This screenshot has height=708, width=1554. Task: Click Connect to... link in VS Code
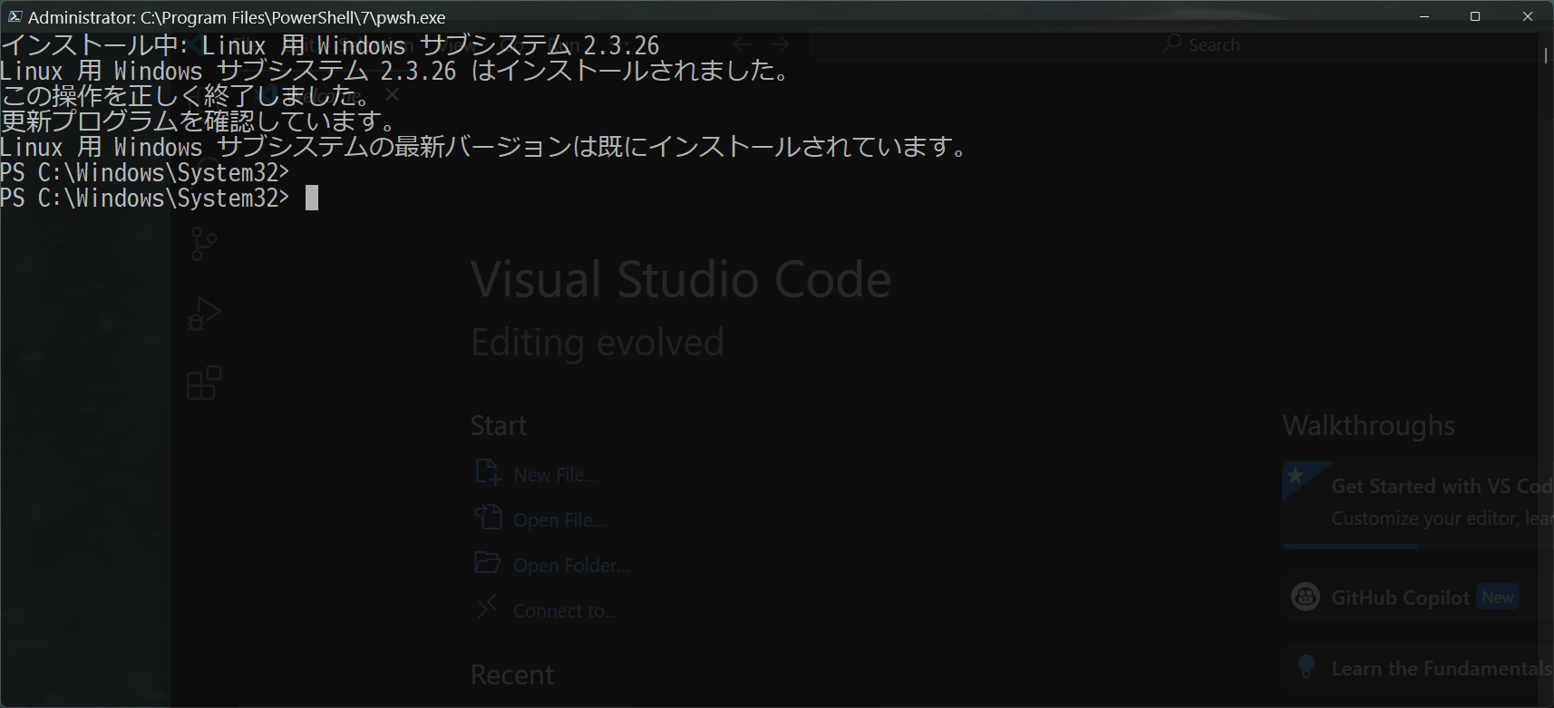(565, 611)
